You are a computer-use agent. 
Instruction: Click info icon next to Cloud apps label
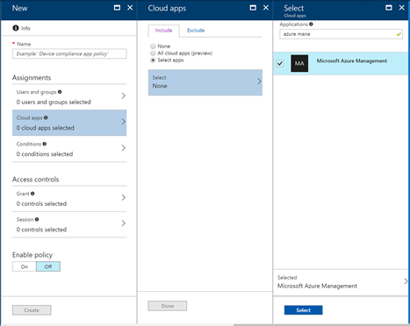click(x=46, y=117)
